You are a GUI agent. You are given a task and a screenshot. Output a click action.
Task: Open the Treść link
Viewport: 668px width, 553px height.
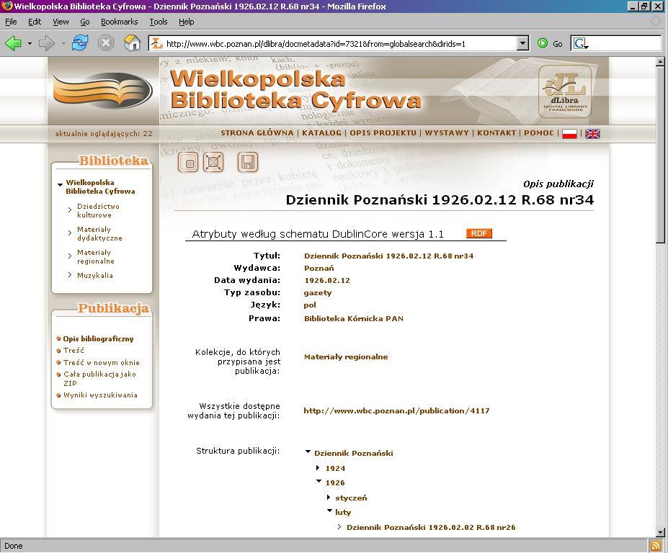[74, 351]
